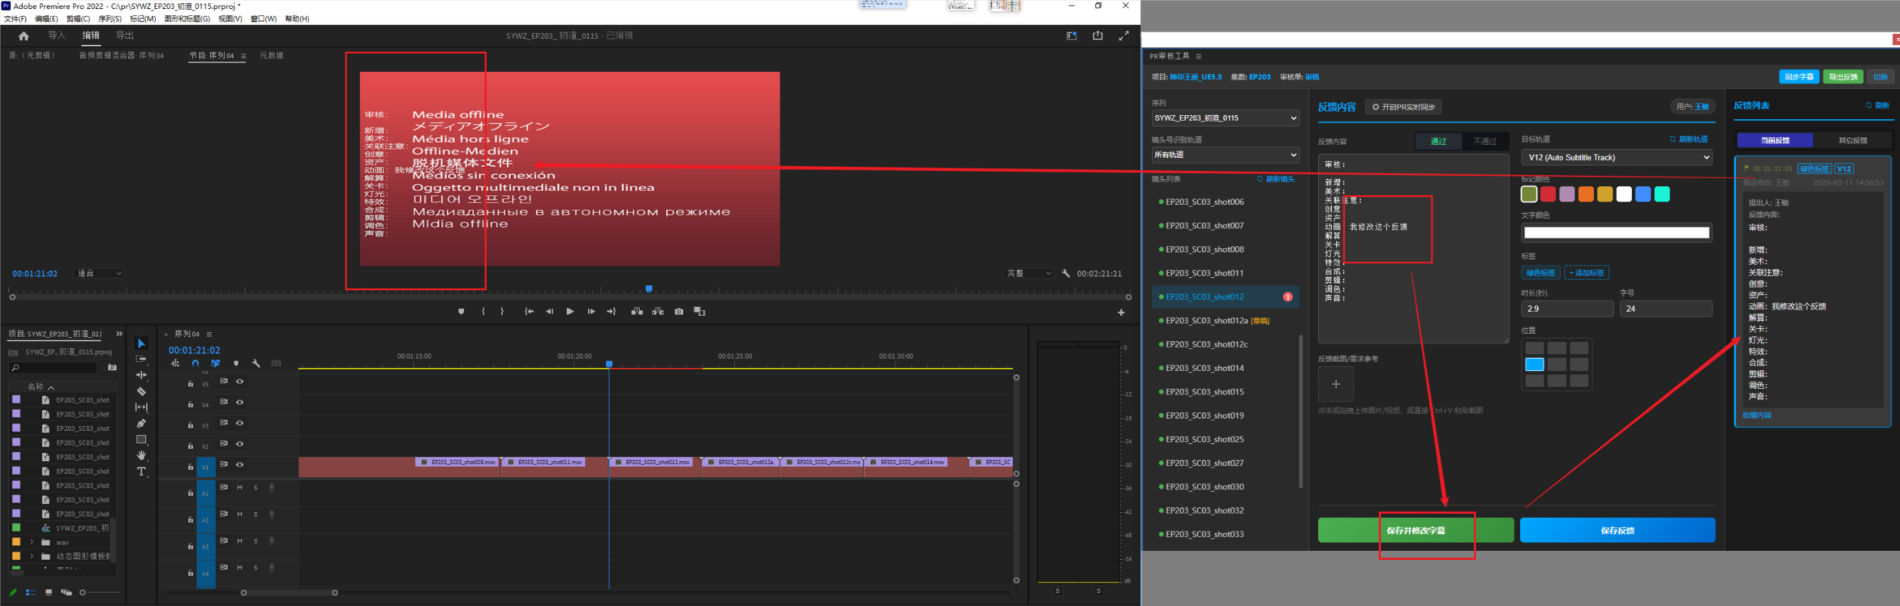Image resolution: width=1900 pixels, height=606 pixels.
Task: Click the blue 保存反馈 button
Action: point(1617,530)
